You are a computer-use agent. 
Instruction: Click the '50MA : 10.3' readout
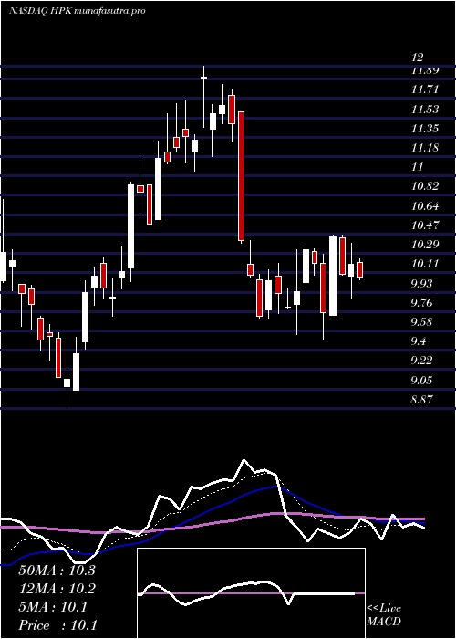pyautogui.click(x=57, y=571)
